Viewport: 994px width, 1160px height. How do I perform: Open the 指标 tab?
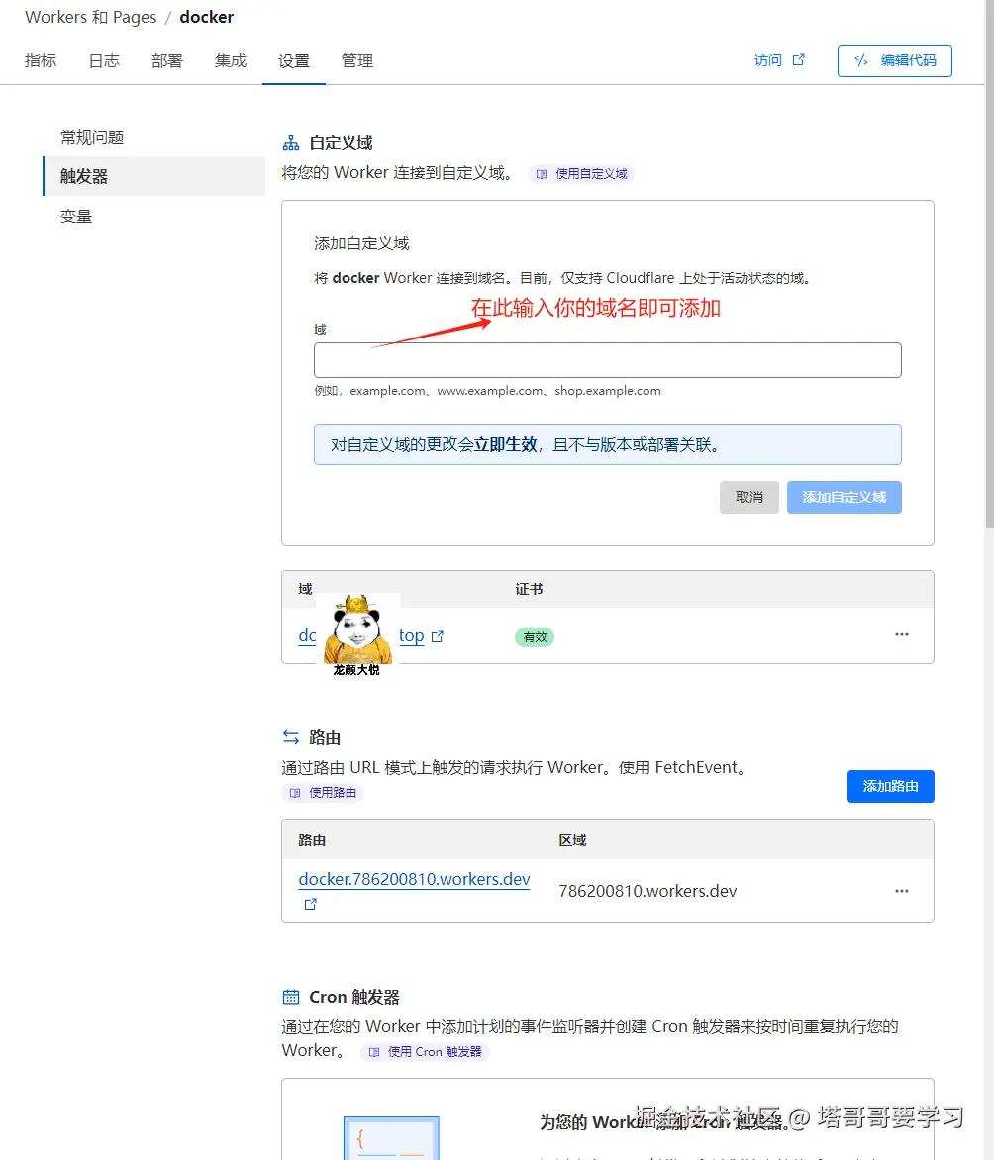(x=41, y=60)
